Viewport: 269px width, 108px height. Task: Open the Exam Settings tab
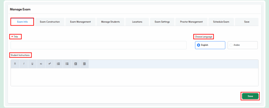162,22
